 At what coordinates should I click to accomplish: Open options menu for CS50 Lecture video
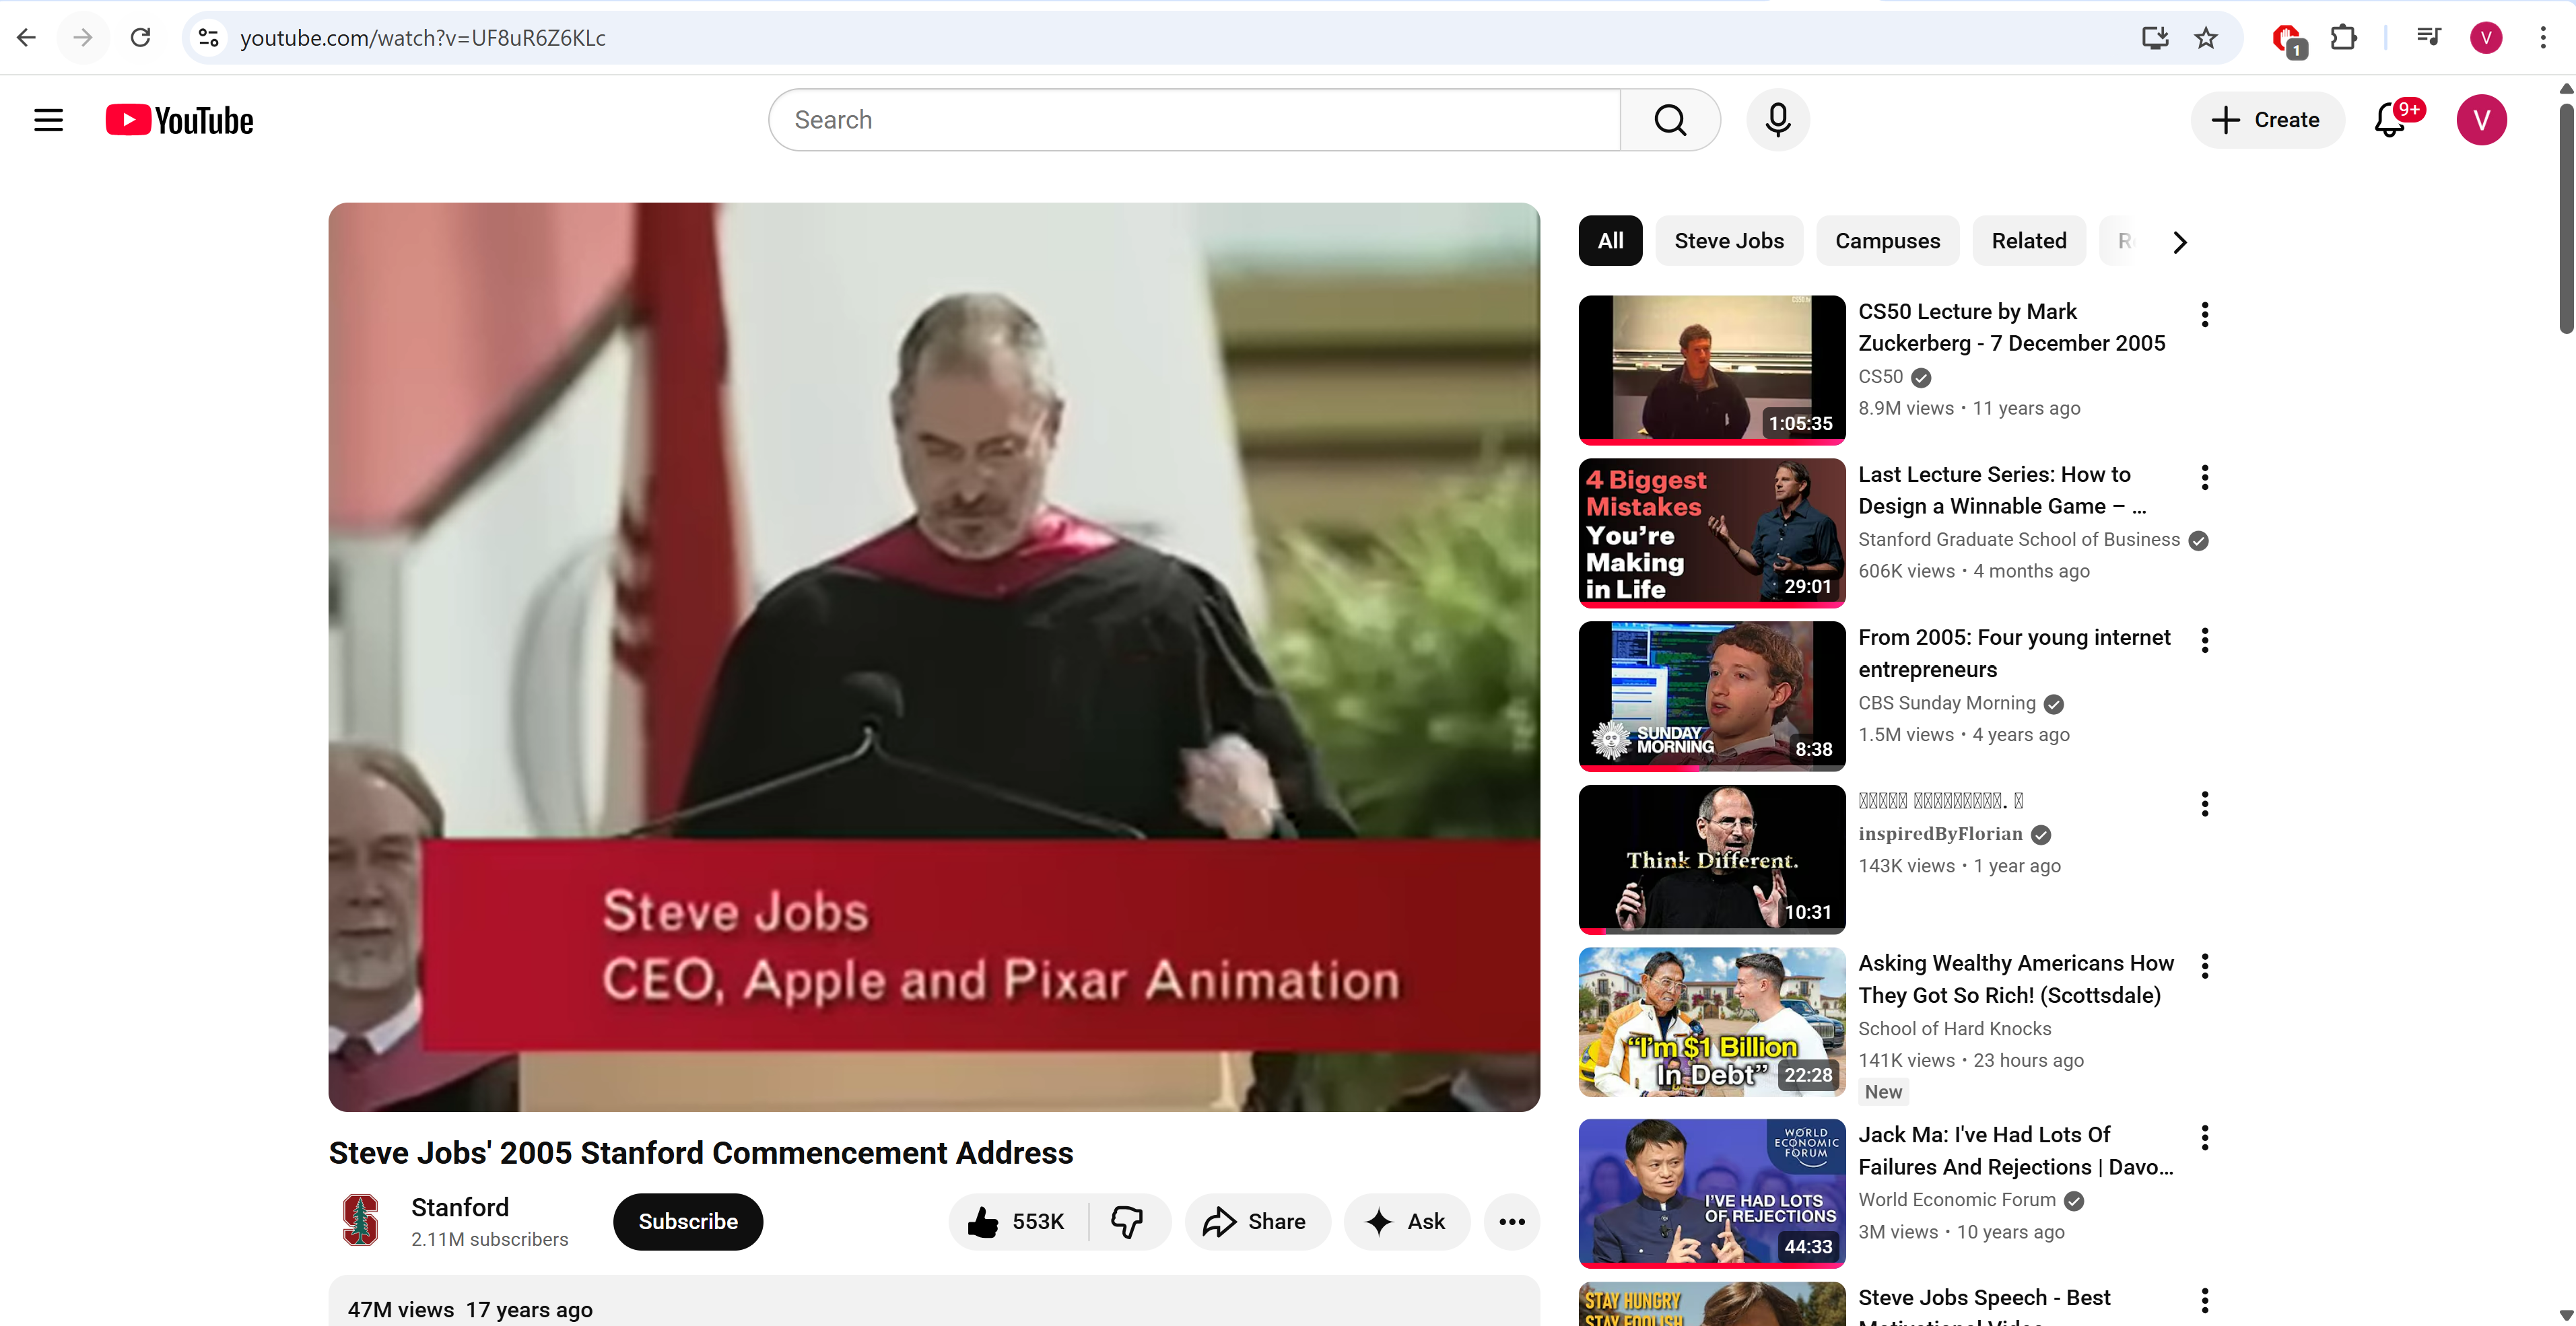coord(2204,315)
